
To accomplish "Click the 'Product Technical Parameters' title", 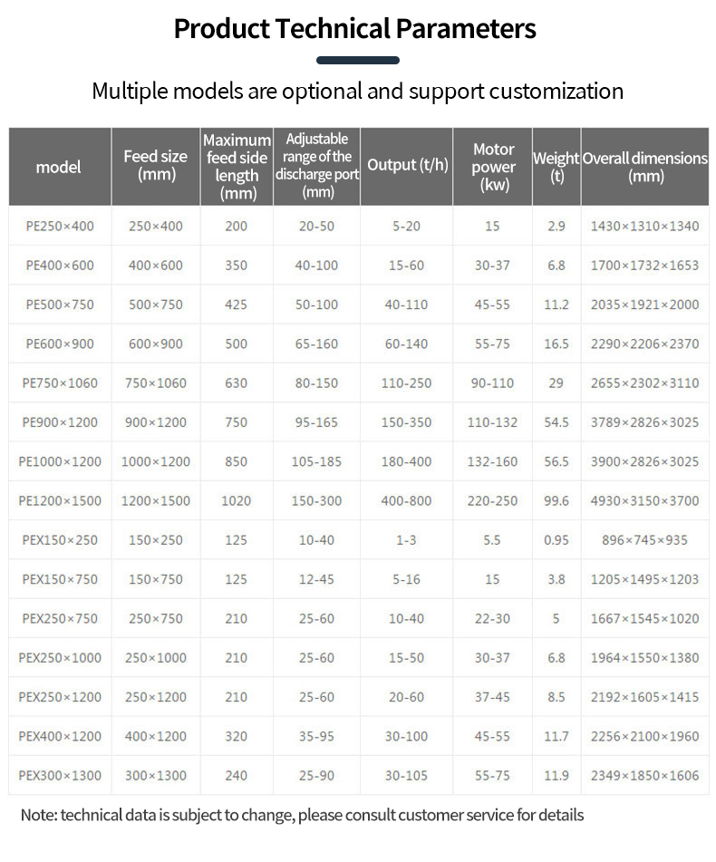I will click(x=355, y=28).
